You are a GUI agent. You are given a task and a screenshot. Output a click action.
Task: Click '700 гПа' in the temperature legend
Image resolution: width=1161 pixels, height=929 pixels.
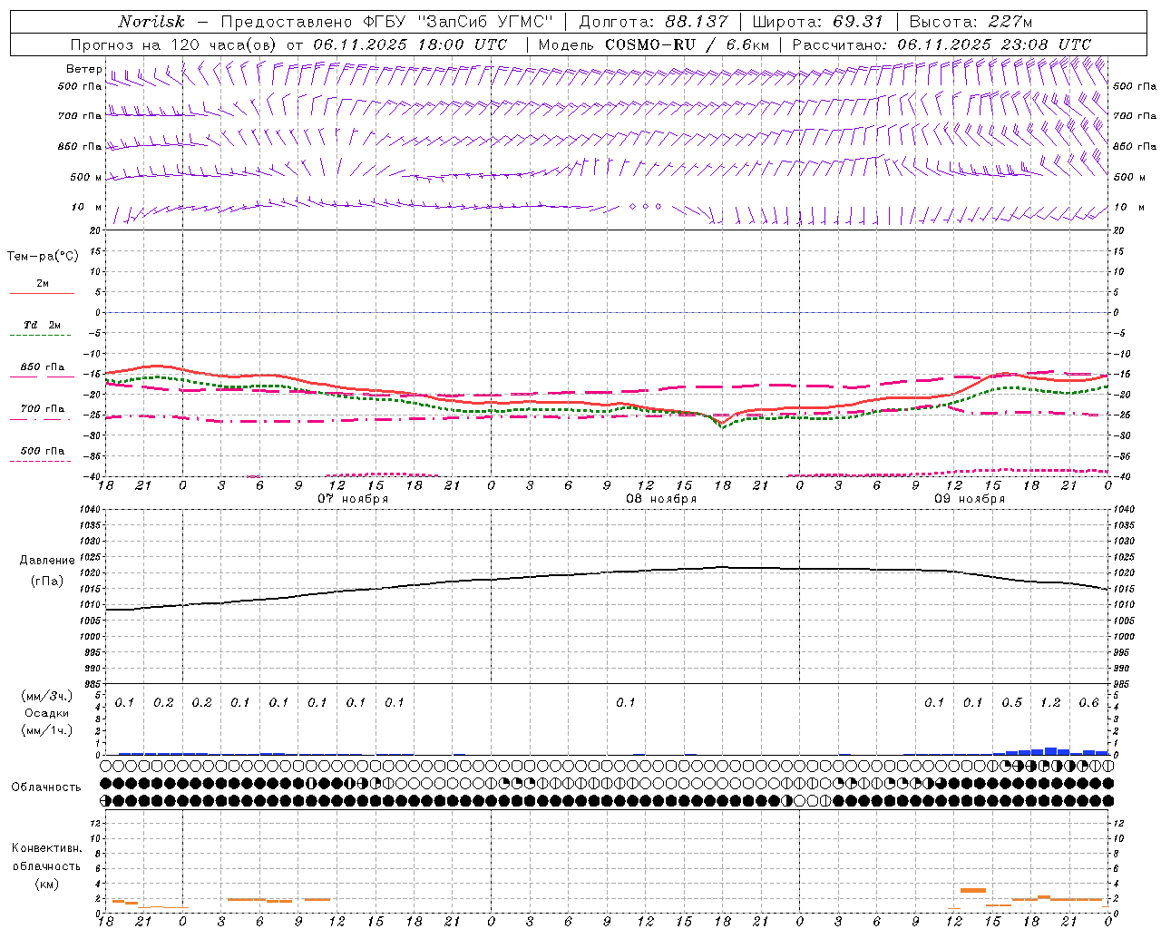point(43,409)
